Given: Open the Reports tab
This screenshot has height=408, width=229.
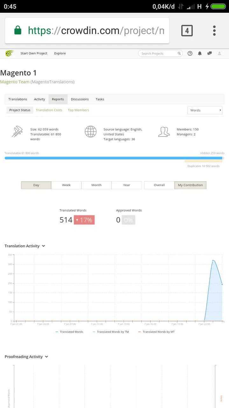Looking at the screenshot, I should click(58, 99).
